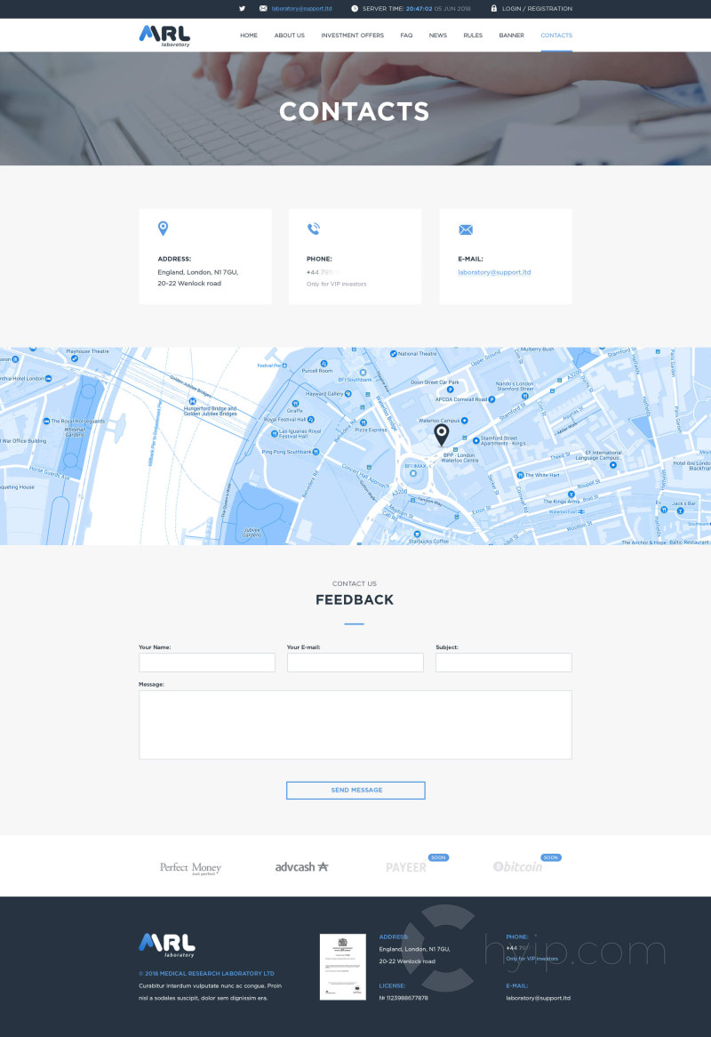This screenshot has height=1037, width=711.
Task: Click footer 'Only for VIP investors' text
Action: [532, 959]
